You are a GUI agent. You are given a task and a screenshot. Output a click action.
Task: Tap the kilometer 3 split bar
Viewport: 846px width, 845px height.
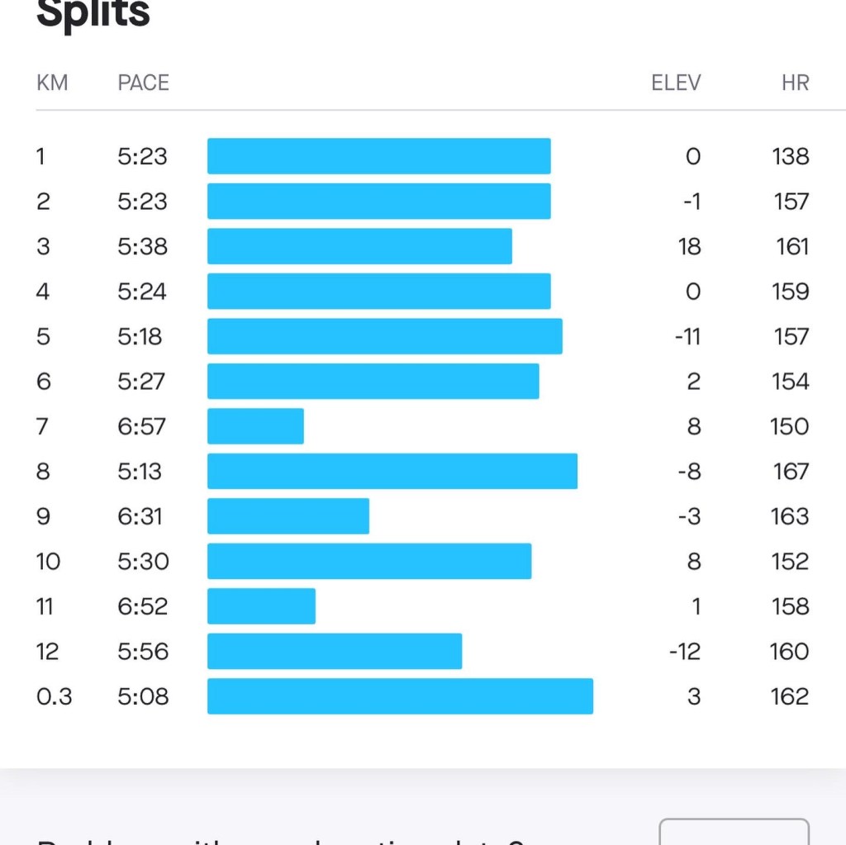(x=359, y=246)
